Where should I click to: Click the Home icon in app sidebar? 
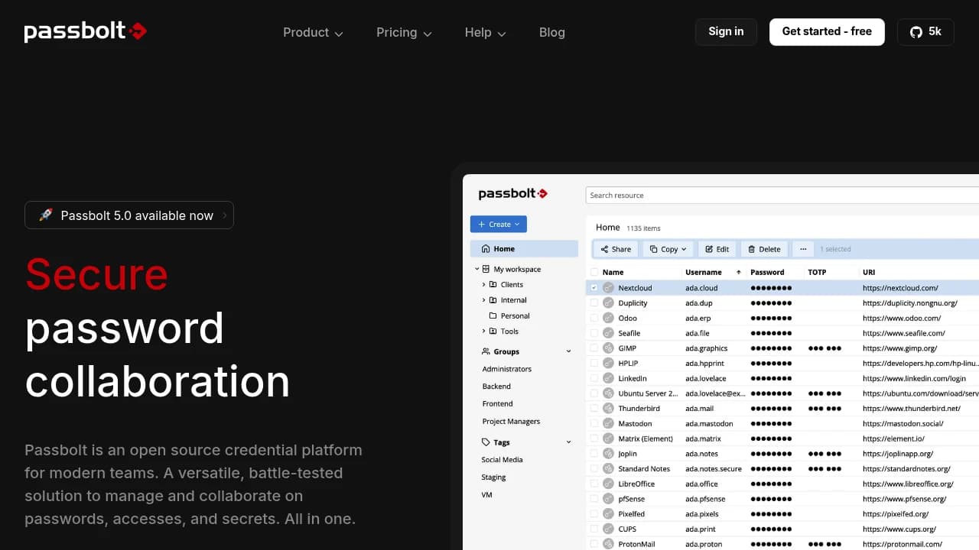(486, 249)
